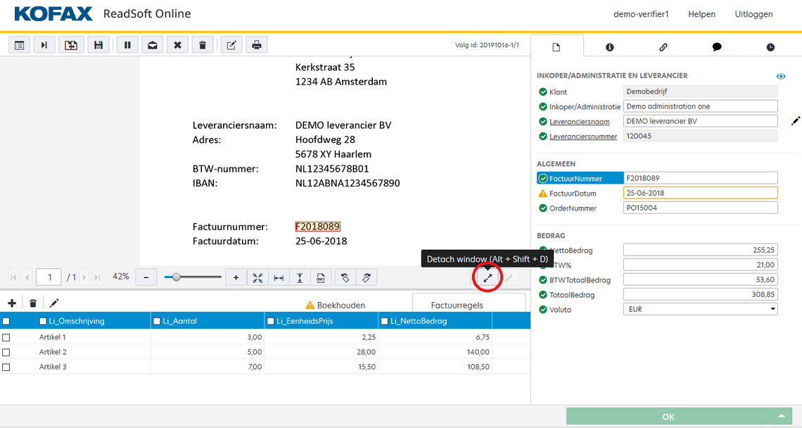Expand the arrow beside the OK button
Viewport: 802px width, 428px height.
[x=781, y=416]
